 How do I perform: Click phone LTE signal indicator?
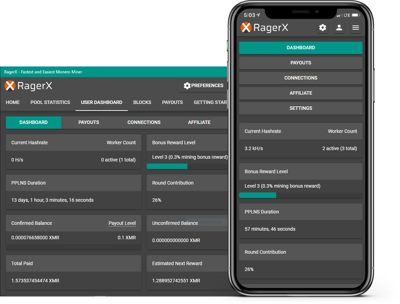pyautogui.click(x=343, y=15)
